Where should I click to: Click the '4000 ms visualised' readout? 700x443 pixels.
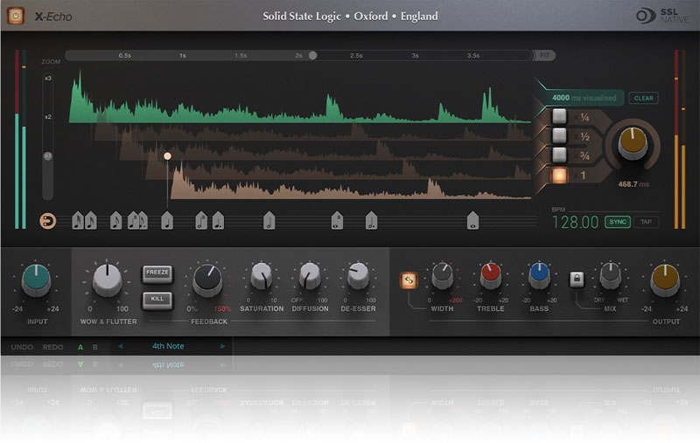click(x=584, y=98)
